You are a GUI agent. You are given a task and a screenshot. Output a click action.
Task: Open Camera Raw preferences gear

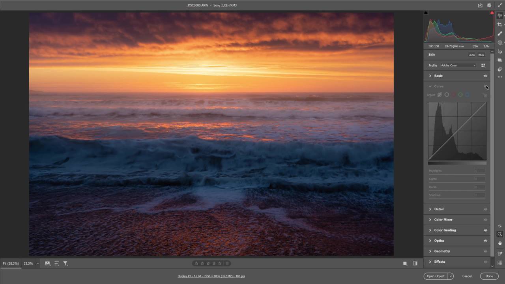489,5
